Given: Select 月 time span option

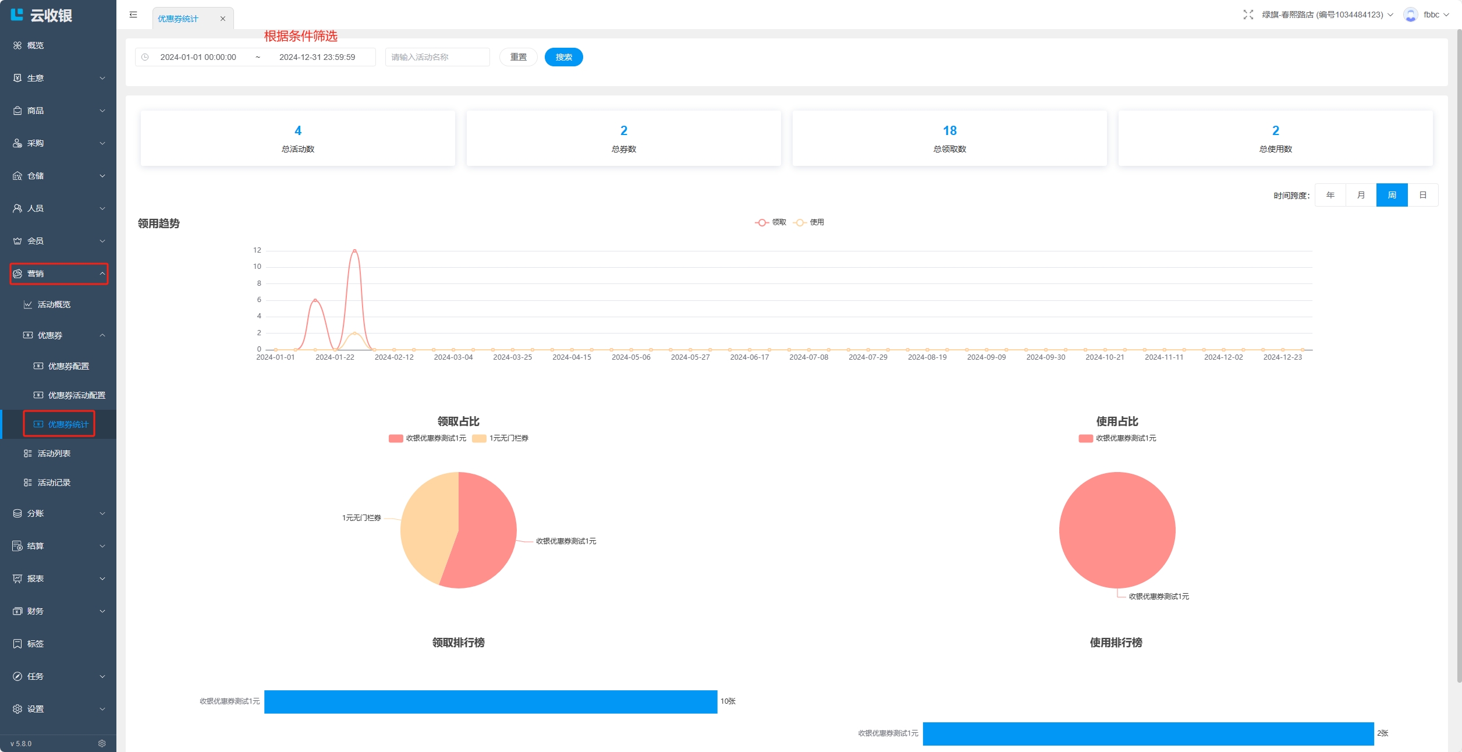Looking at the screenshot, I should tap(1361, 195).
